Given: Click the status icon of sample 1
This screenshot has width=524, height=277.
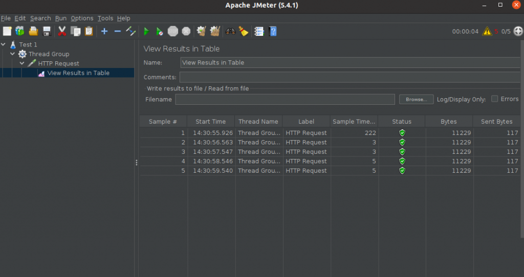Looking at the screenshot, I should click(402, 133).
